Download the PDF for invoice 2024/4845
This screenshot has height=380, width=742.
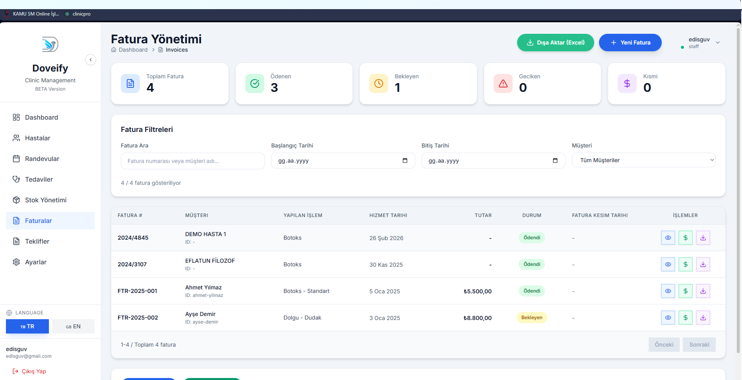coord(703,237)
